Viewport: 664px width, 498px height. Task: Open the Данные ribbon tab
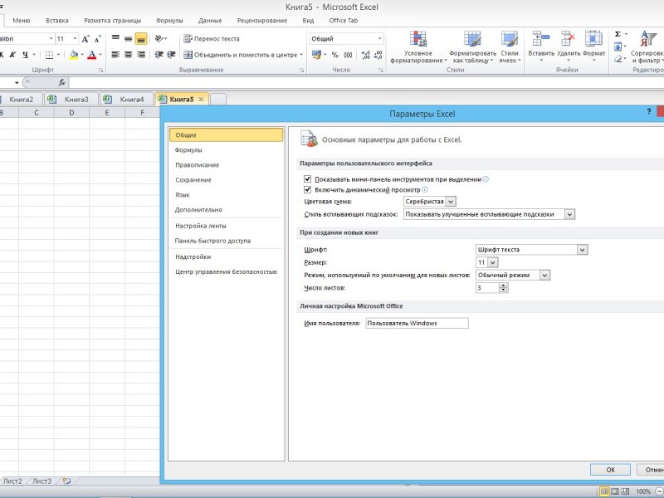pyautogui.click(x=210, y=20)
